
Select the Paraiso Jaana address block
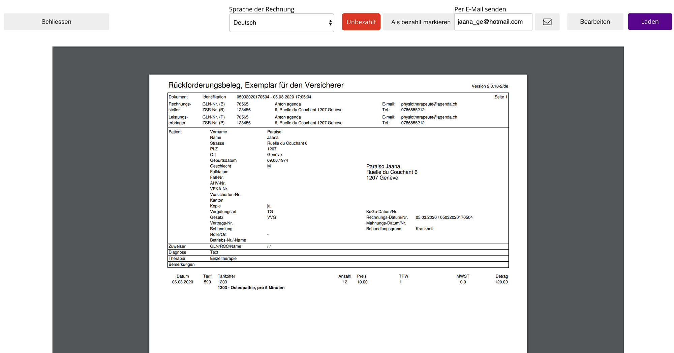tap(392, 172)
